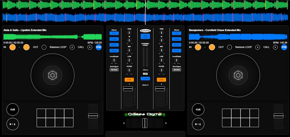Click the loop IN orange button on left deck

[13, 47]
